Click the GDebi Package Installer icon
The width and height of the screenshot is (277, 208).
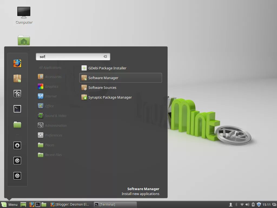[84, 68]
